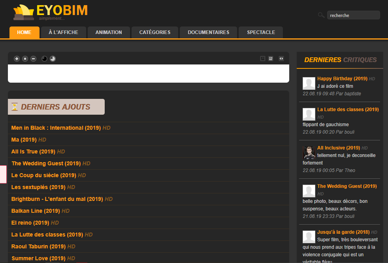388x263 pixels.
Task: Open the À L'AFFICHE tab
Action: pyautogui.click(x=64, y=32)
